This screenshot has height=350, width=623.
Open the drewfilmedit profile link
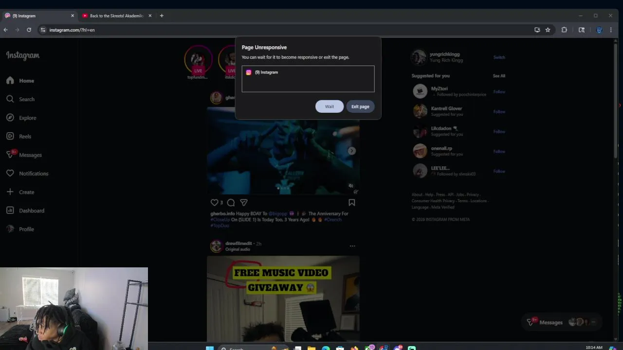click(x=238, y=243)
